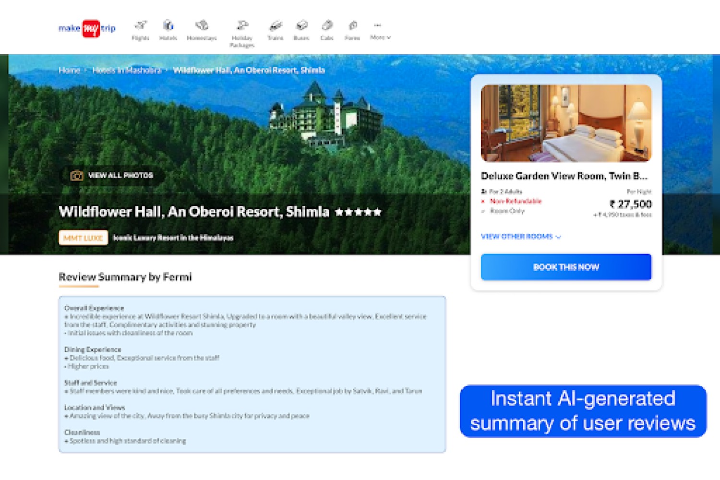The width and height of the screenshot is (720, 480).
Task: Click the Room Only label
Action: pyautogui.click(x=507, y=211)
